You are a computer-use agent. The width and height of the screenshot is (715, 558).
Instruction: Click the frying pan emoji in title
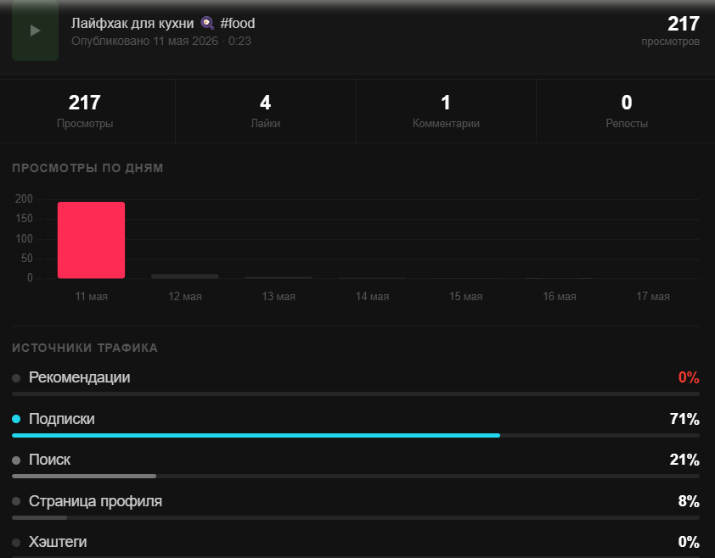click(x=207, y=23)
